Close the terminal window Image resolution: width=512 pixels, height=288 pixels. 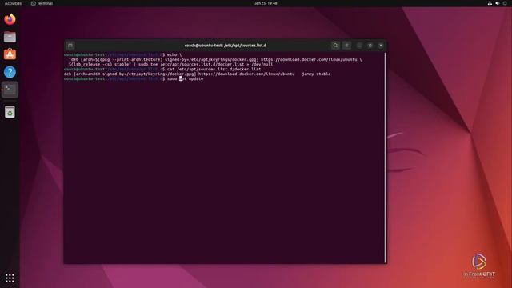381,46
